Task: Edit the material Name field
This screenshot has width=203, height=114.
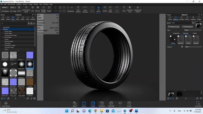Action: click(181, 23)
